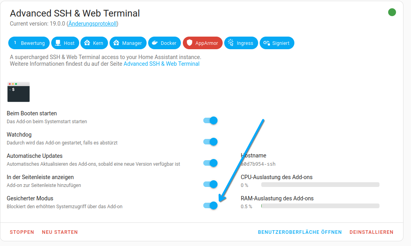
Task: Follow the Advanced SSH & Web Terminal link
Action: tap(162, 64)
